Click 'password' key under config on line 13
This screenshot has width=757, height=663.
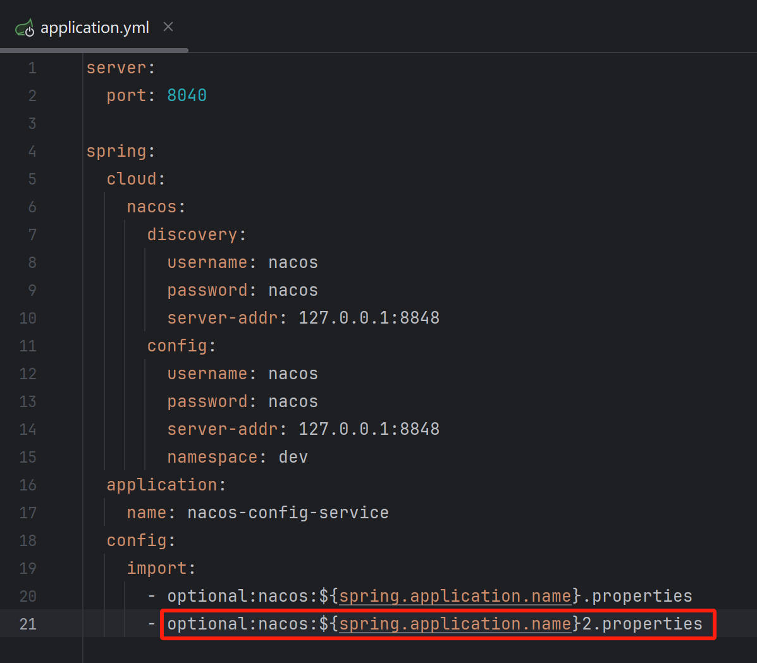(207, 401)
